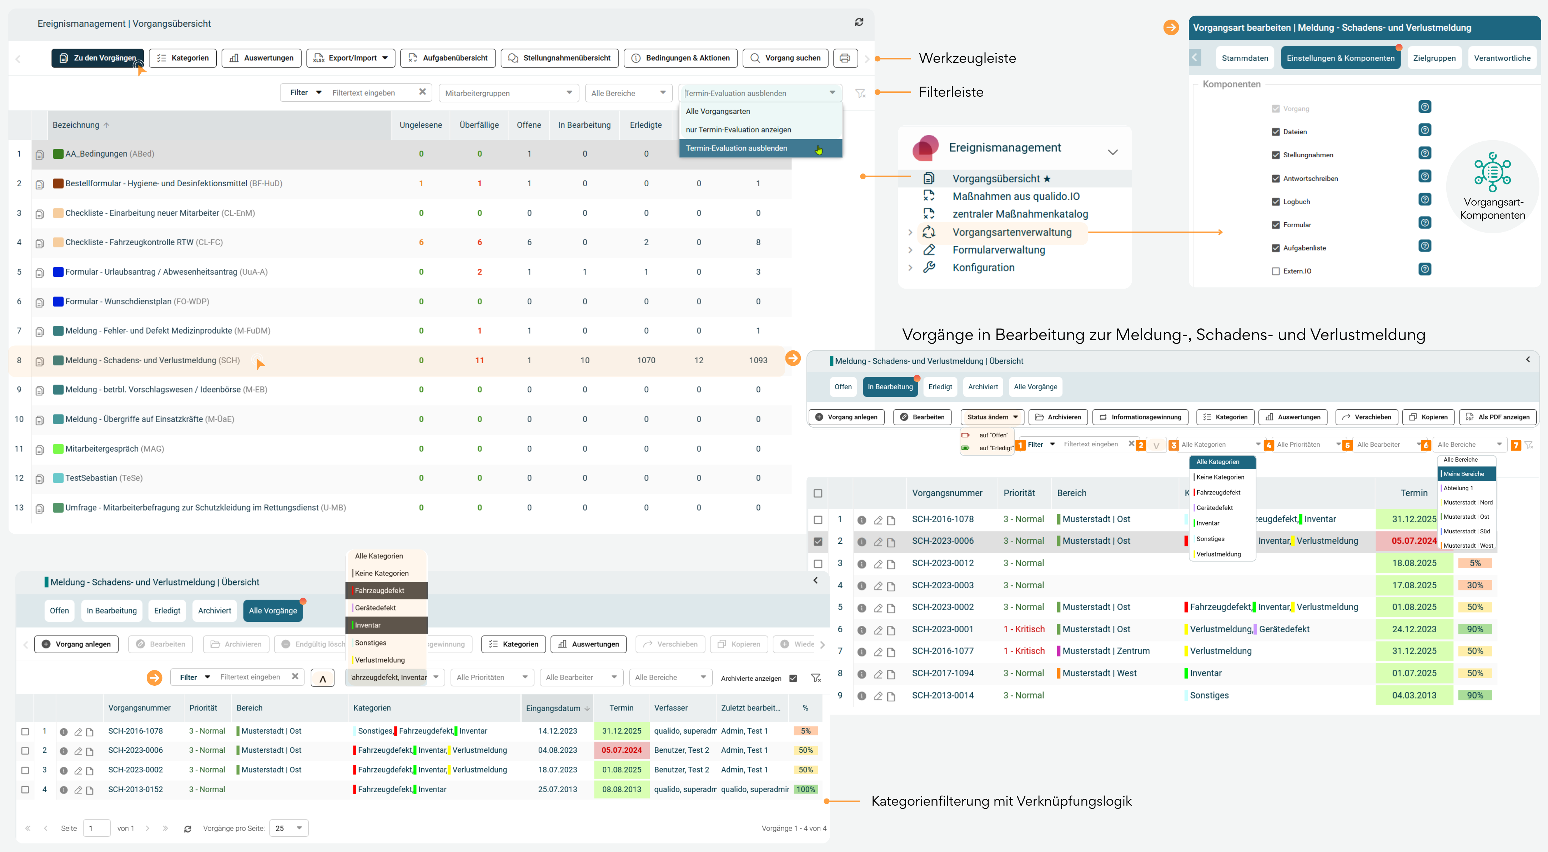This screenshot has height=852, width=1548.
Task: Open the Alle Prioritäten dropdown in bottom filter bar
Action: click(x=492, y=678)
